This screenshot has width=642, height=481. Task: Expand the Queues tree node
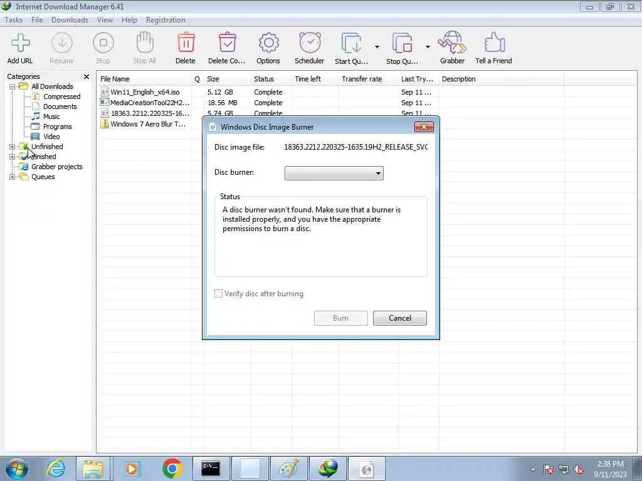13,177
